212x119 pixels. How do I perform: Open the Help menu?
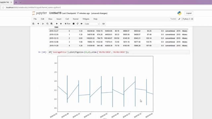coord(95,19)
